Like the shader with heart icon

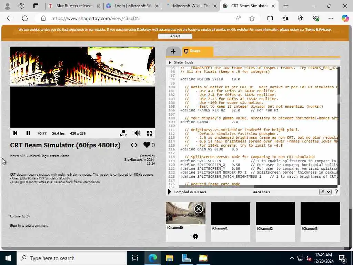[x=147, y=145]
